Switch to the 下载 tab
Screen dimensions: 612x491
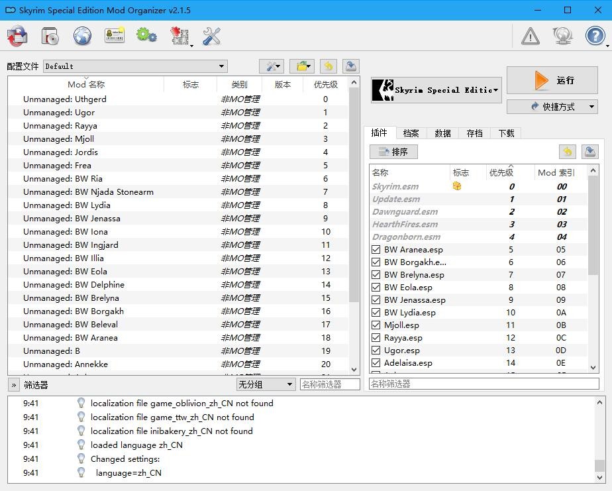tap(506, 133)
